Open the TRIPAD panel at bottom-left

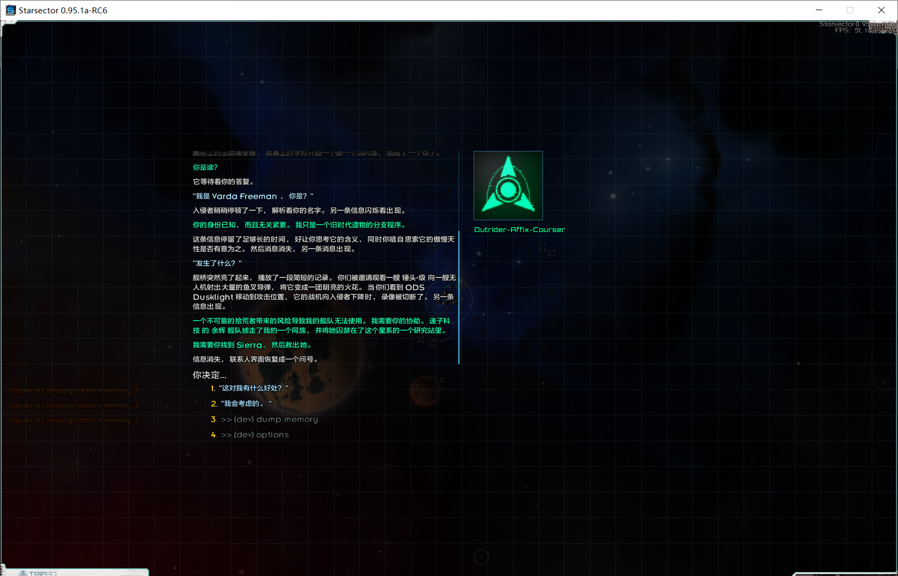tap(75, 572)
